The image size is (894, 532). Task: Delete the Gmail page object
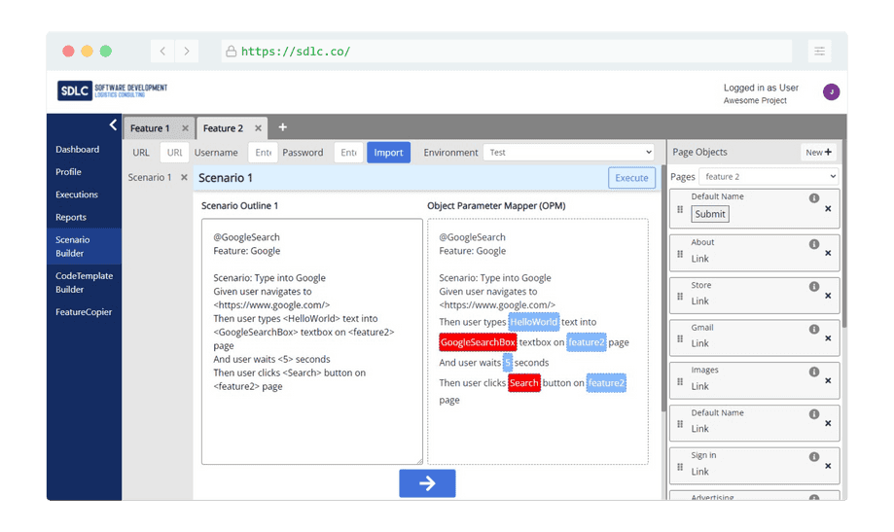(828, 338)
